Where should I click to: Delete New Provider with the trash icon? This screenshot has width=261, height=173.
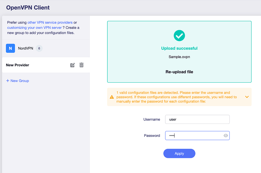81,65
